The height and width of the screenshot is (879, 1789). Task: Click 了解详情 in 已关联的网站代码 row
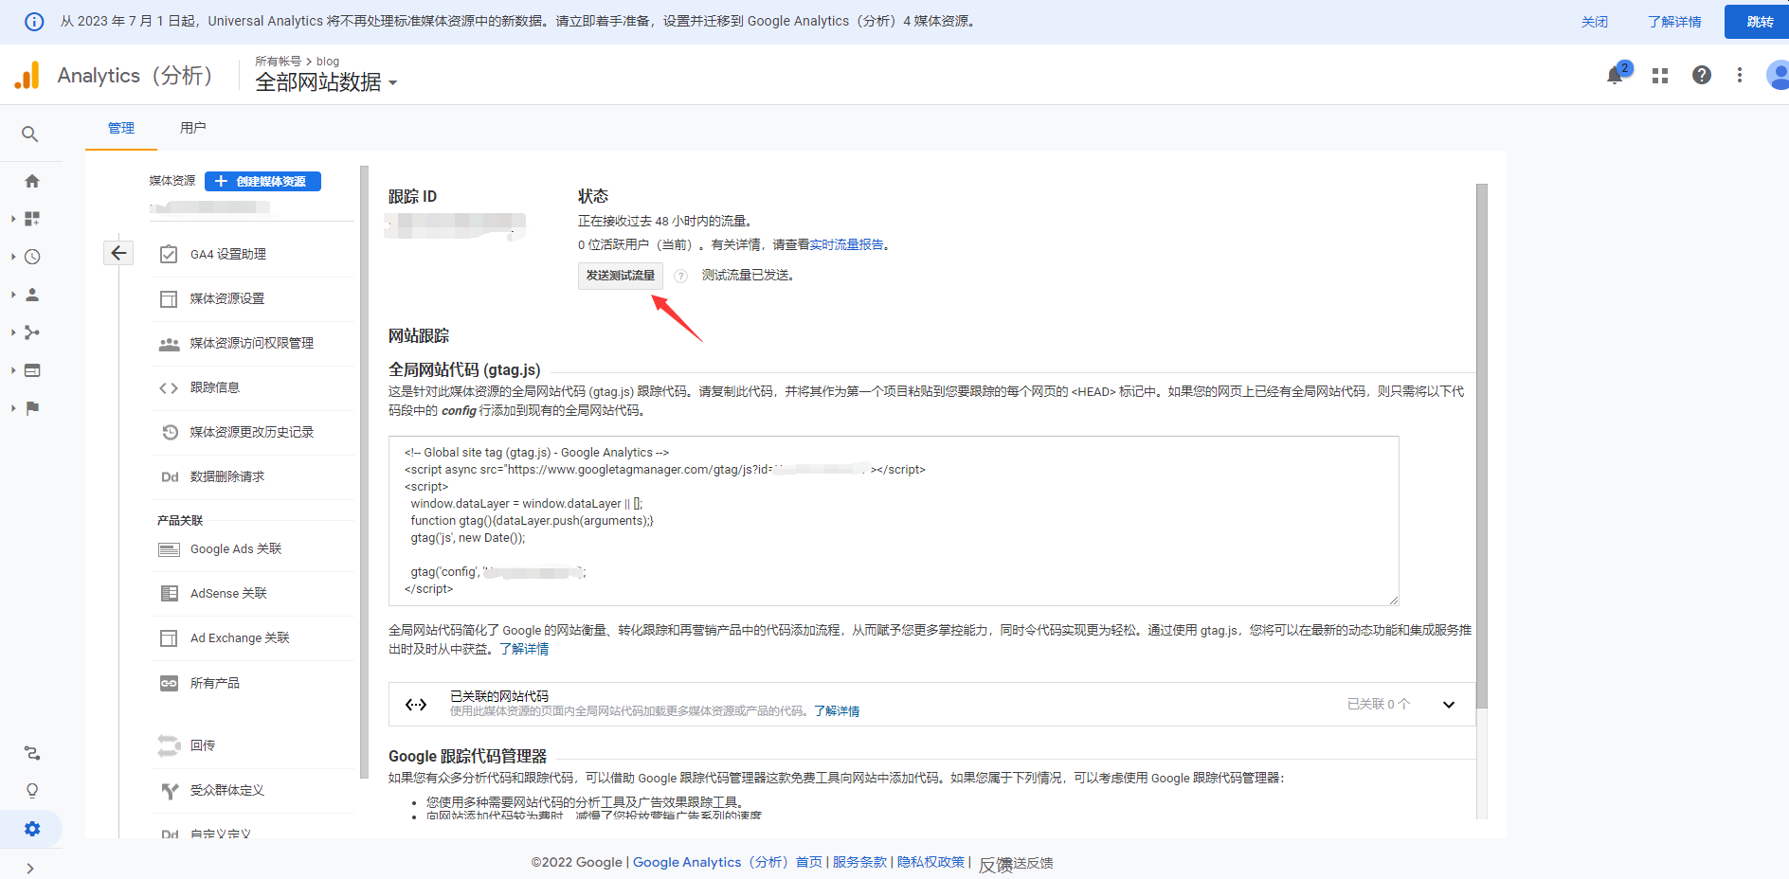(837, 711)
